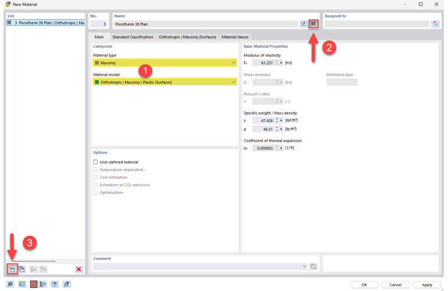Toggle the Temperature-dependent checkbox

pos(95,169)
